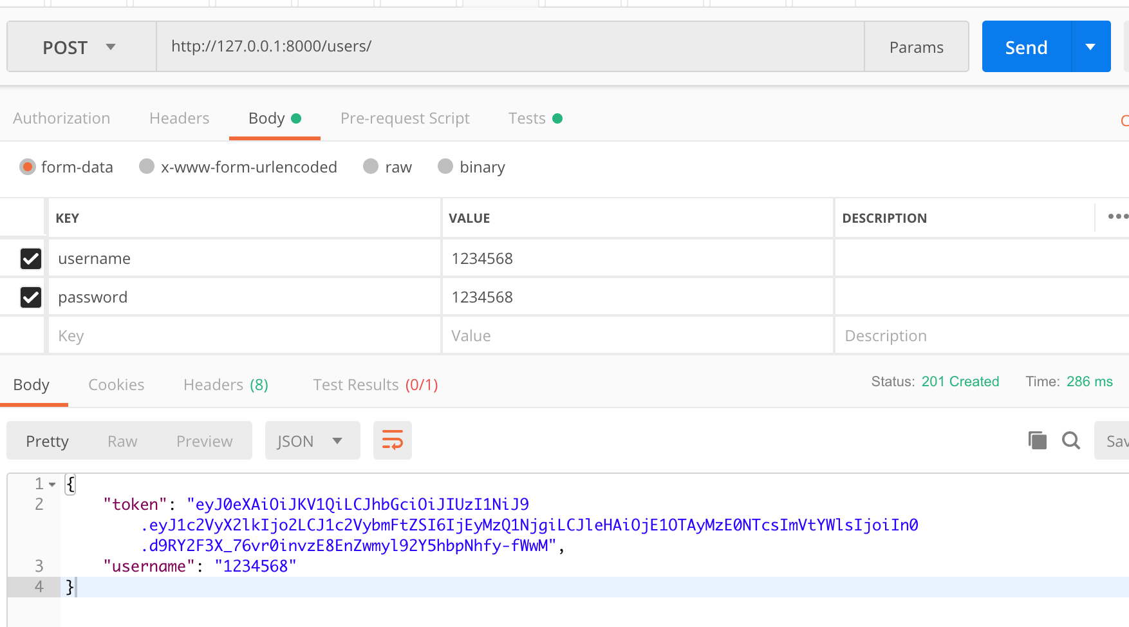Uncheck the username form-data row

[31, 258]
